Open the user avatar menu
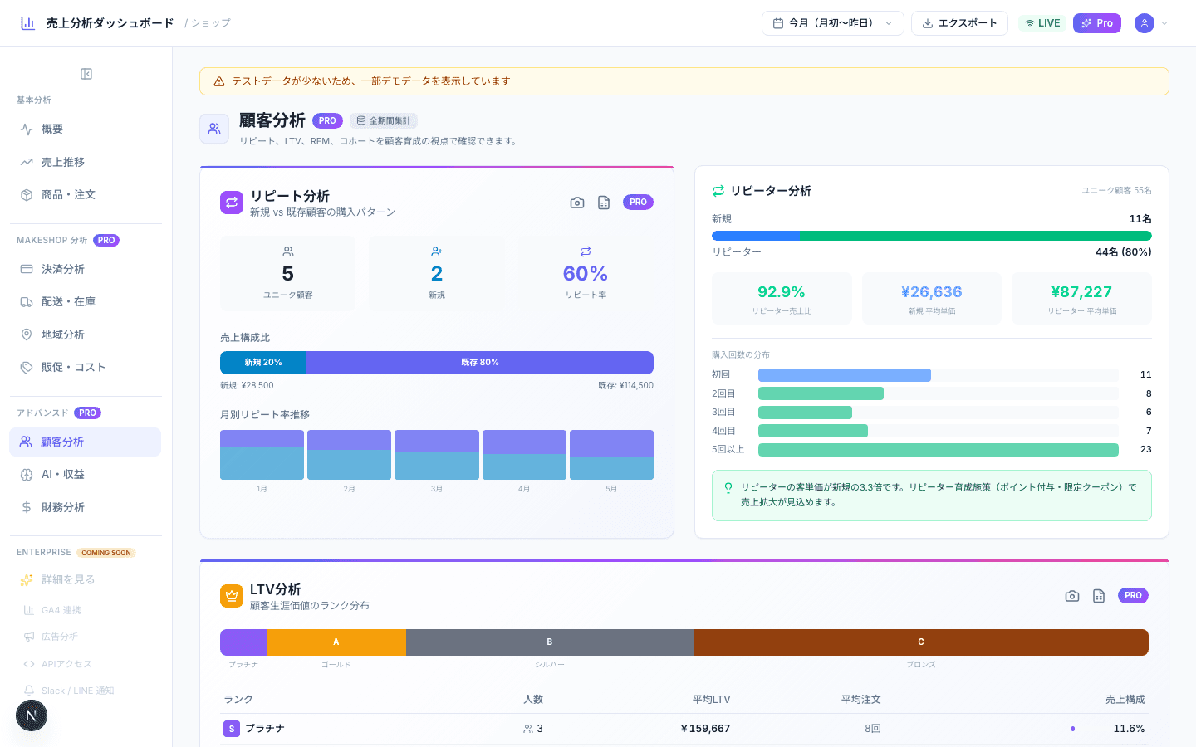Screen dimensions: 1196x747 pos(1145,23)
